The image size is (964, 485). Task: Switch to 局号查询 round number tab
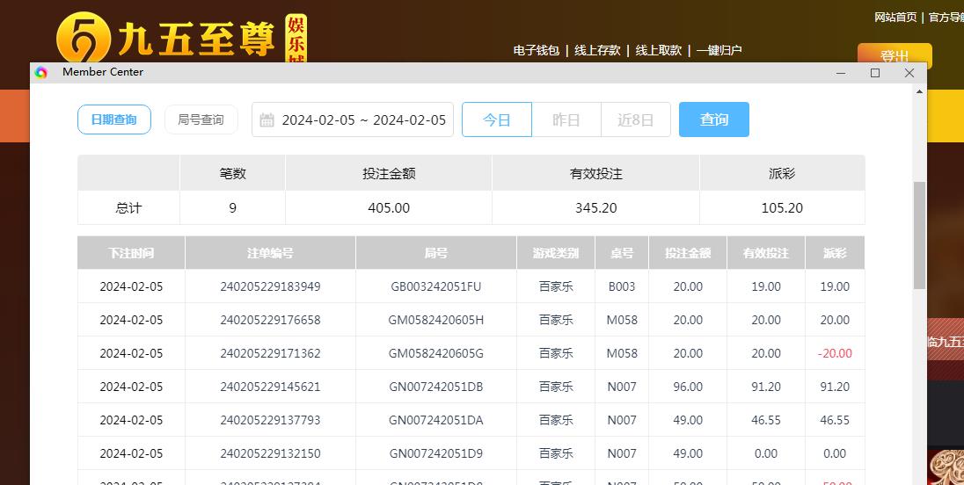coord(201,119)
